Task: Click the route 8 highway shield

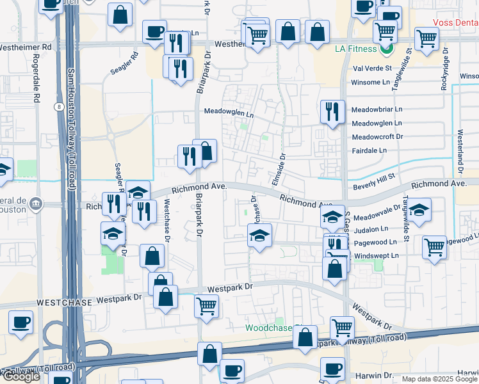Action: click(x=58, y=108)
